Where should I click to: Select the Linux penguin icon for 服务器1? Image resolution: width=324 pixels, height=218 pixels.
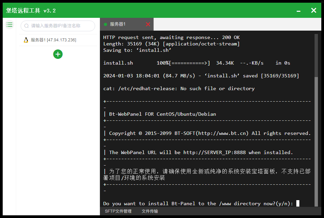(x=26, y=40)
